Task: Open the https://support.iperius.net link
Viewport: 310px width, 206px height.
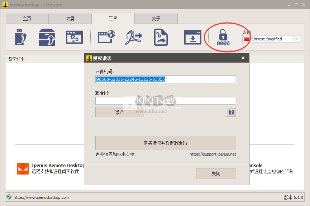Action: pyautogui.click(x=213, y=154)
